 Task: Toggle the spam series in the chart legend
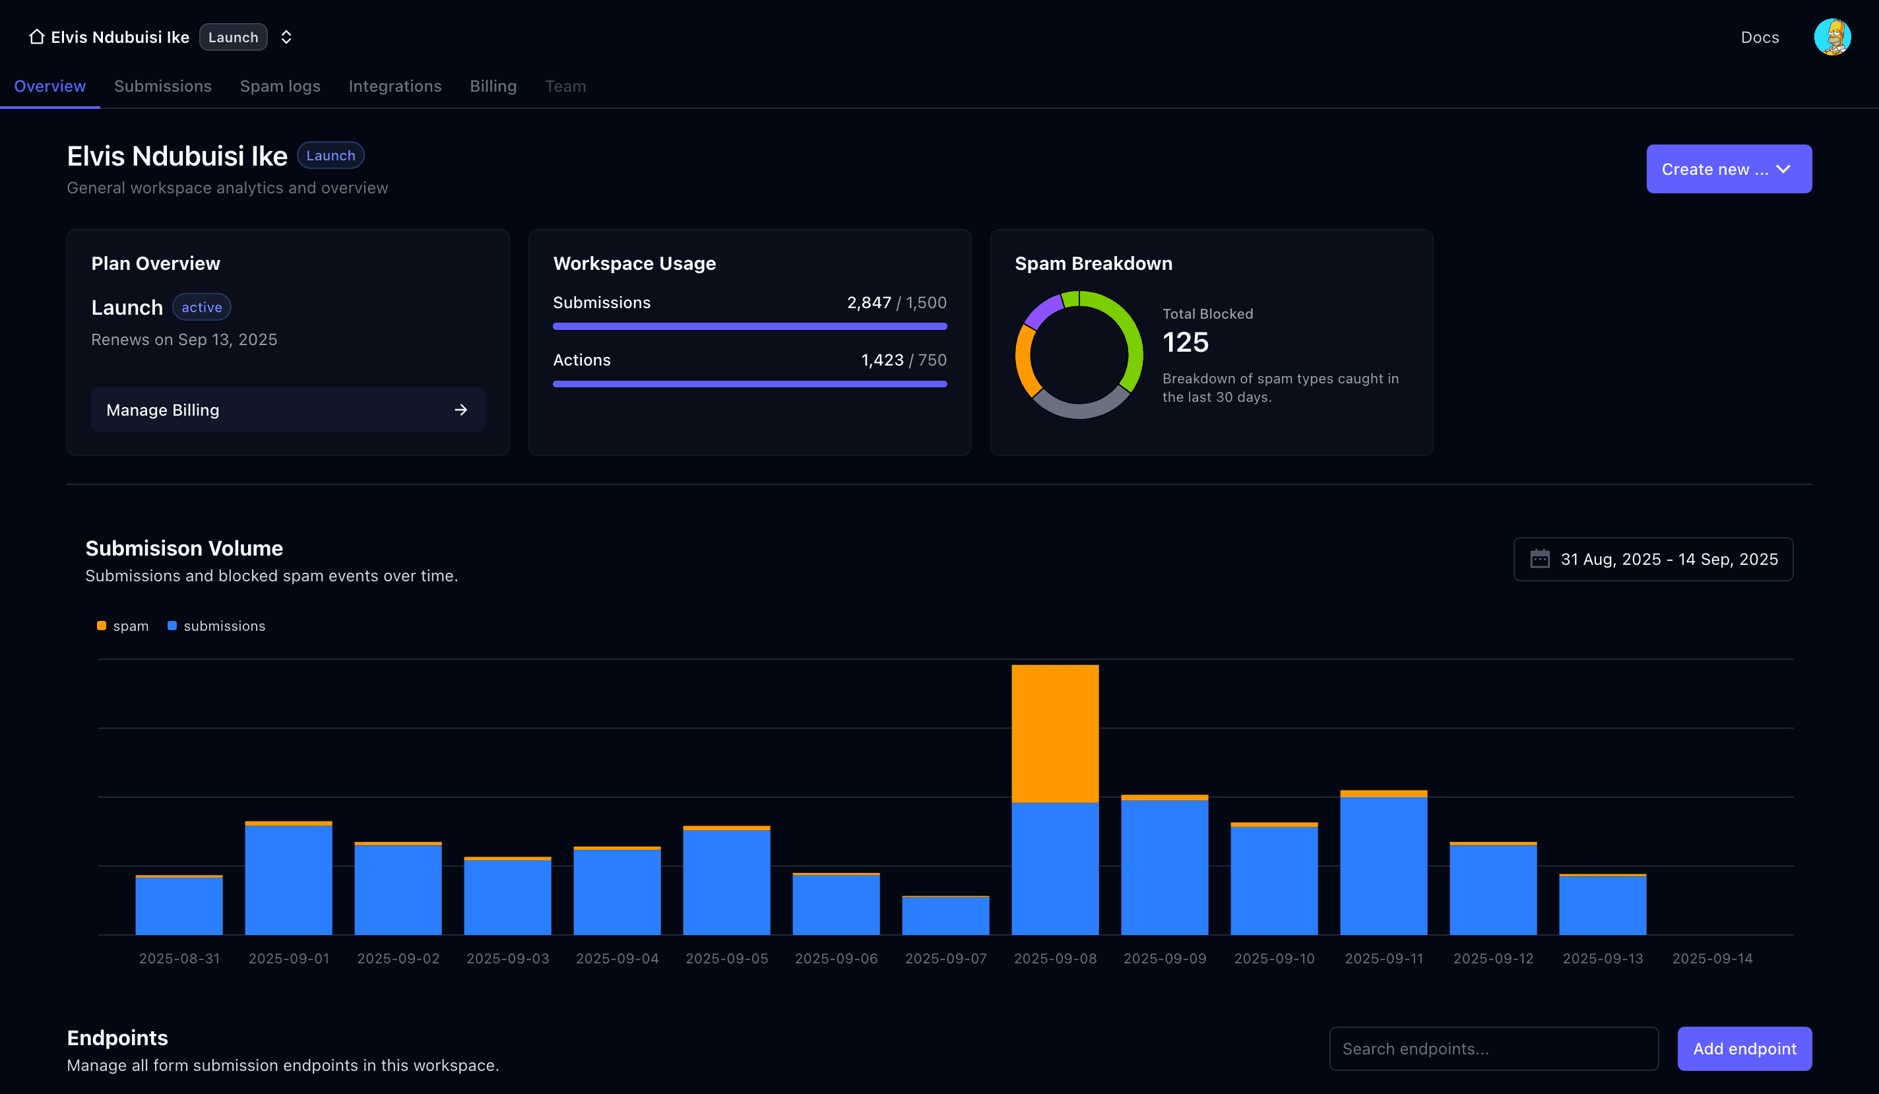click(x=124, y=626)
